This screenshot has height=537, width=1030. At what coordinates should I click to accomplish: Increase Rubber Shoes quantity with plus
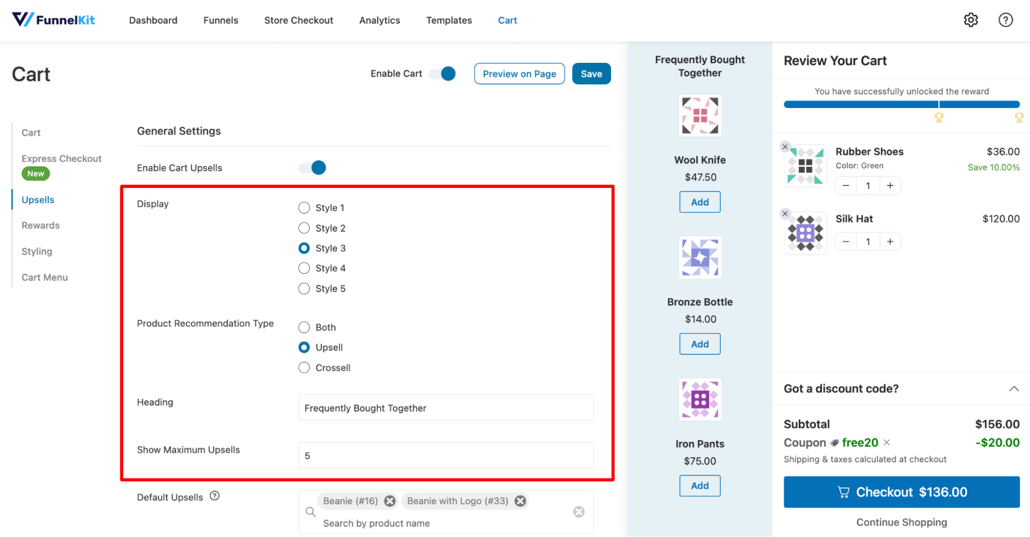point(890,186)
